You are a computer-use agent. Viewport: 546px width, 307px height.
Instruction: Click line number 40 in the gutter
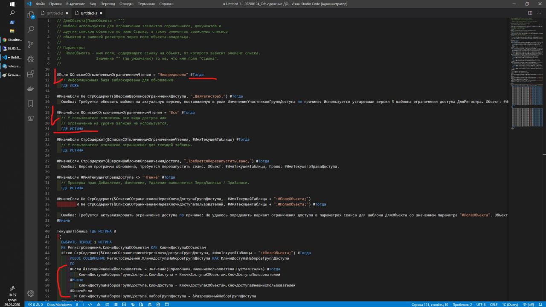click(47, 231)
